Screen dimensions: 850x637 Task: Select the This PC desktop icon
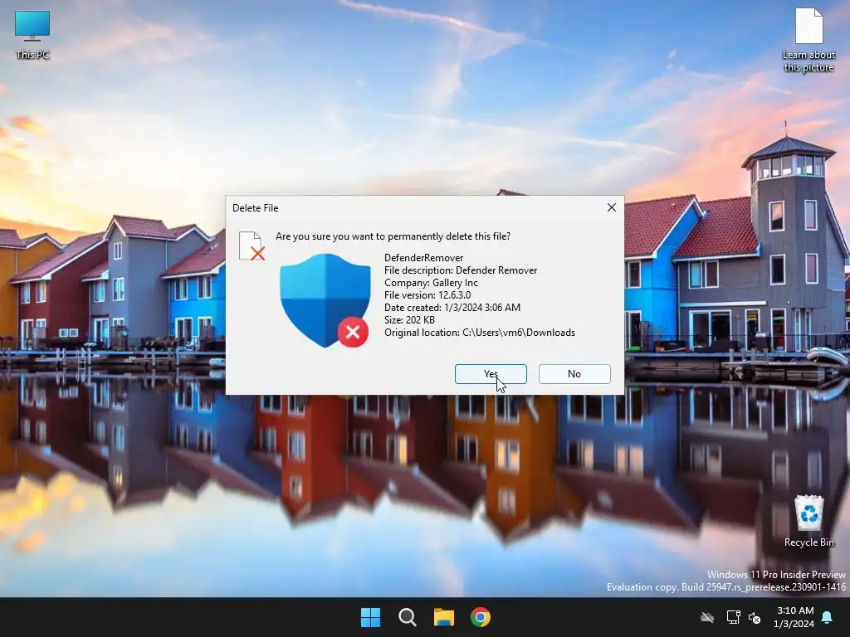click(x=32, y=35)
